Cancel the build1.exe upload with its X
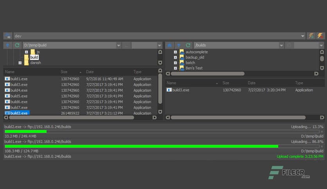Viewport: 327px width, 189px height. [x=322, y=146]
